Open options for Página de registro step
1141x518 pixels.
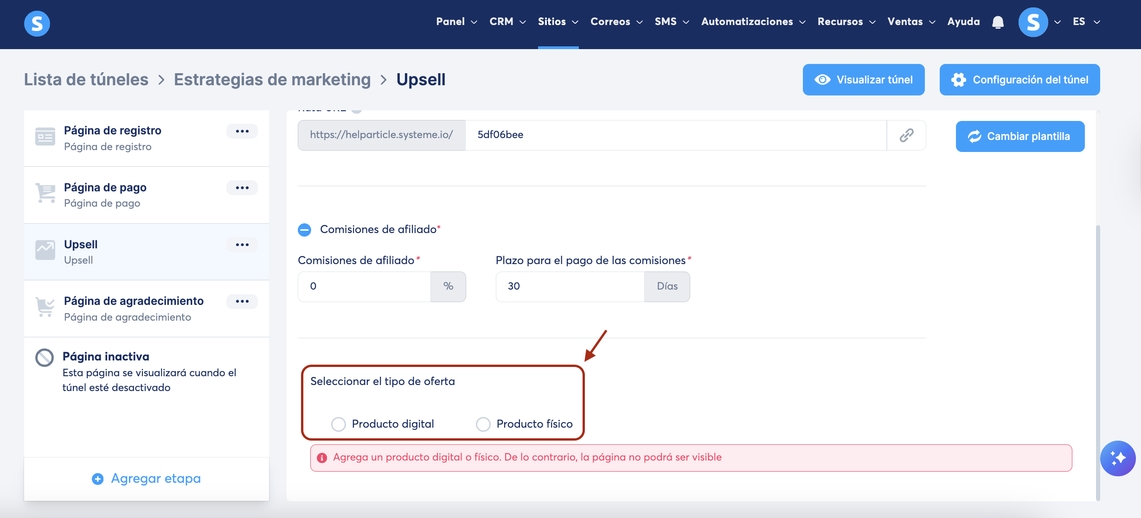coord(242,131)
